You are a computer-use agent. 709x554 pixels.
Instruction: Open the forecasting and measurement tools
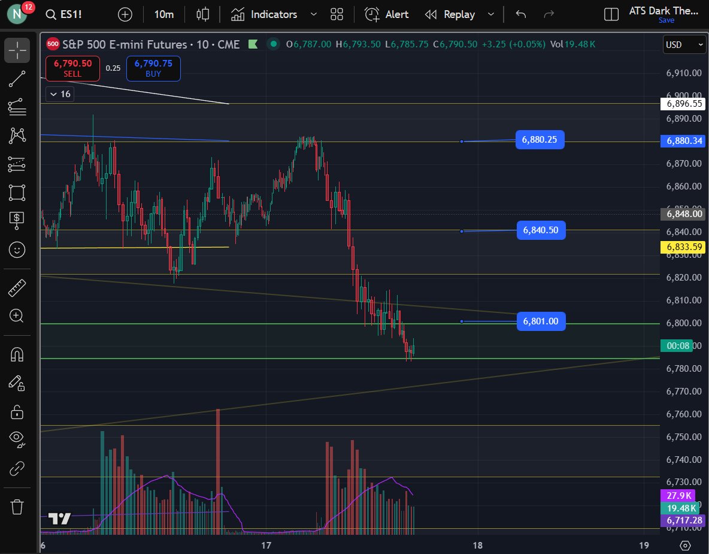pyautogui.click(x=17, y=164)
